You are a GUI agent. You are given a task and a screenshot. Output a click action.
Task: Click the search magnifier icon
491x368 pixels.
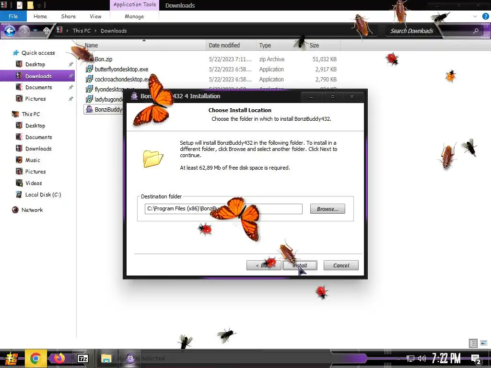[476, 31]
